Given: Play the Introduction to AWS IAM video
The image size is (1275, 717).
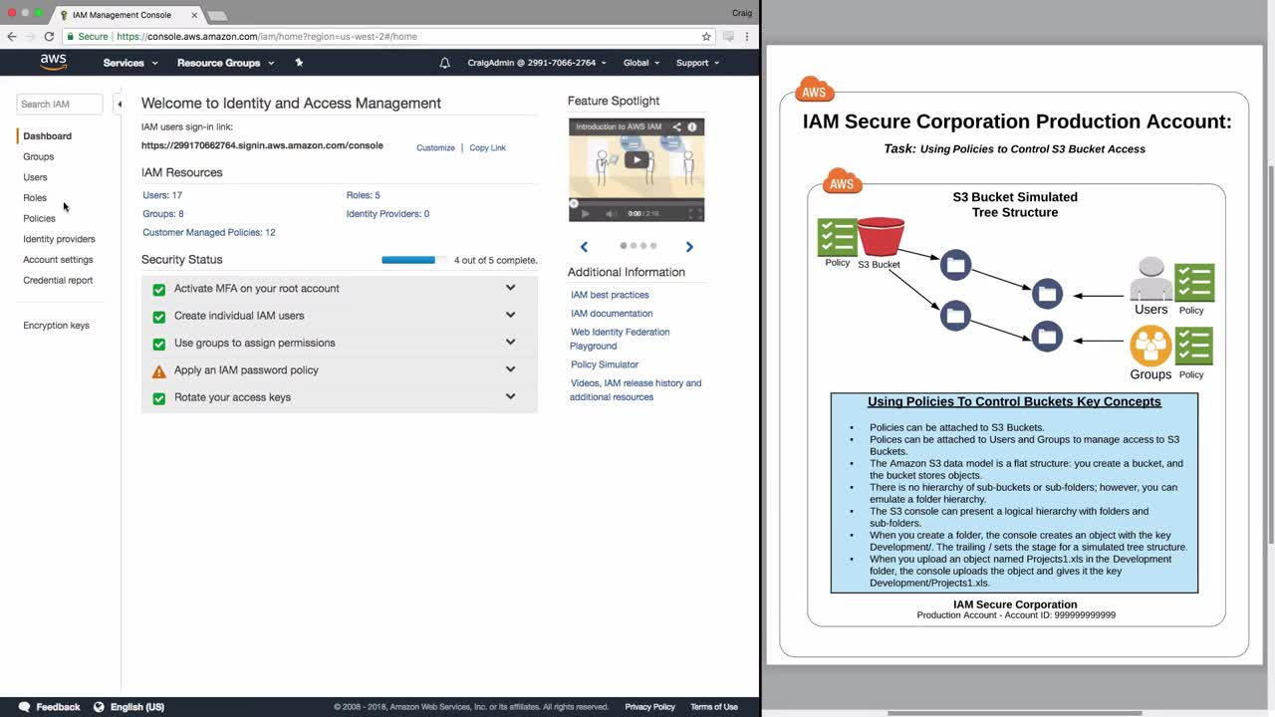Looking at the screenshot, I should (x=637, y=159).
